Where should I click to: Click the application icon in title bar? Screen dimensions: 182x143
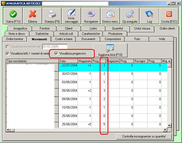point(3,3)
